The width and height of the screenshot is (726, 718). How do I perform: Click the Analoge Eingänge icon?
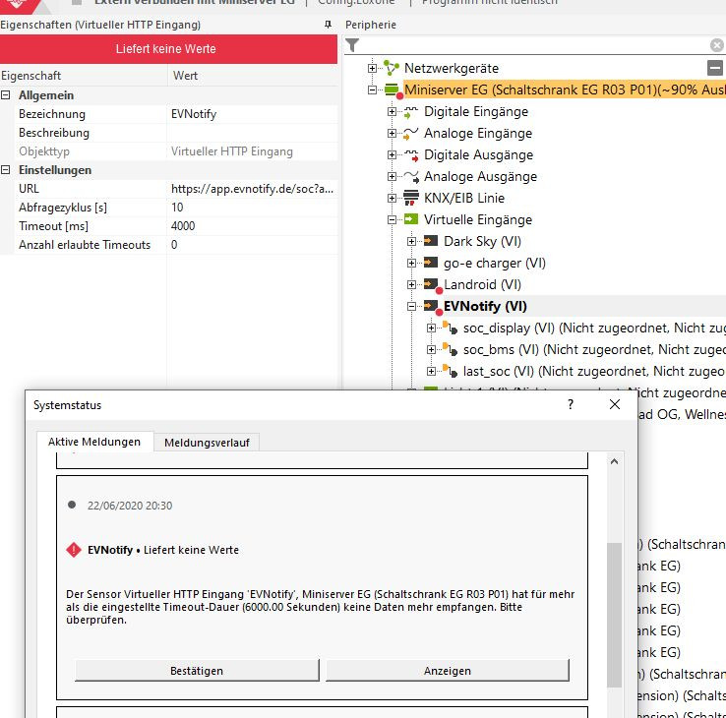pos(410,134)
